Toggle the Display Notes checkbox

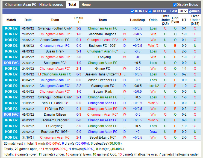(x=175, y=5)
